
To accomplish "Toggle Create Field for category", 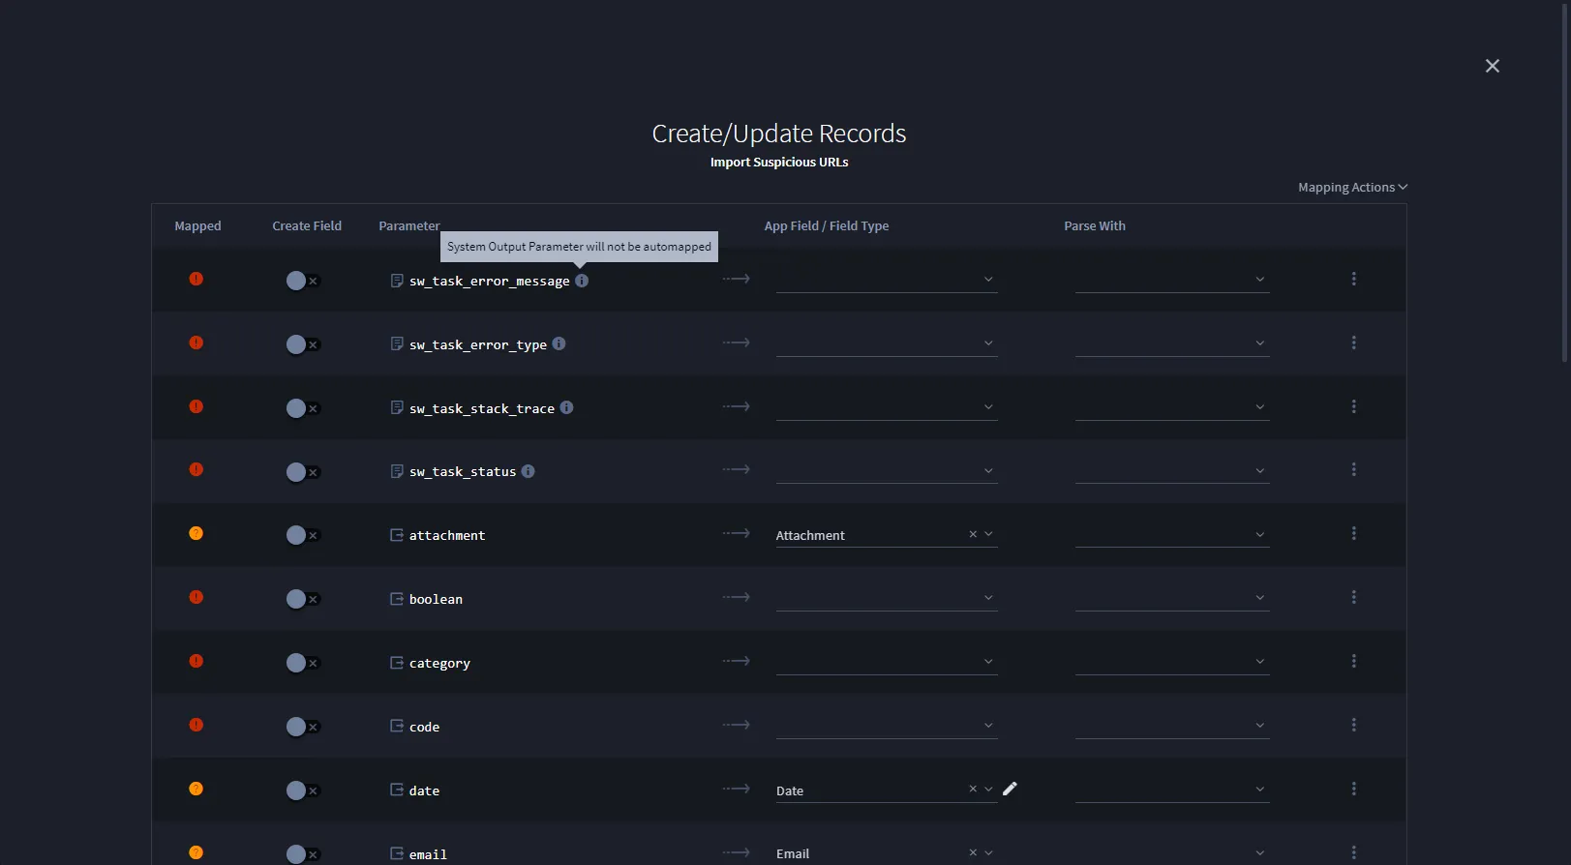I will click(x=302, y=663).
